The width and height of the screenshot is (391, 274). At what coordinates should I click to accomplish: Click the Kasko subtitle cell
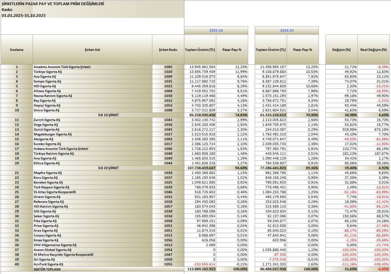point(7,10)
